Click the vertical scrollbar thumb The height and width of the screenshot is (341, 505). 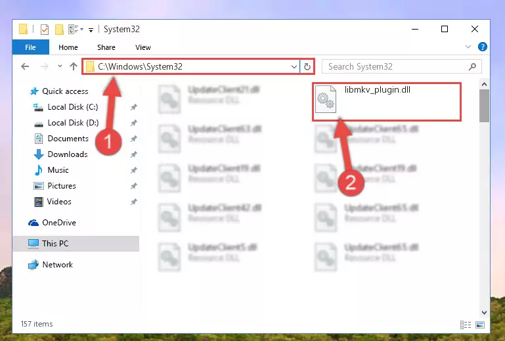[484, 106]
